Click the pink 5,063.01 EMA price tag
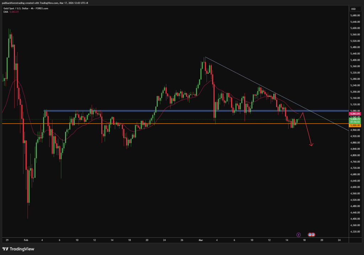Screen dimensions: 364x255 355,113
